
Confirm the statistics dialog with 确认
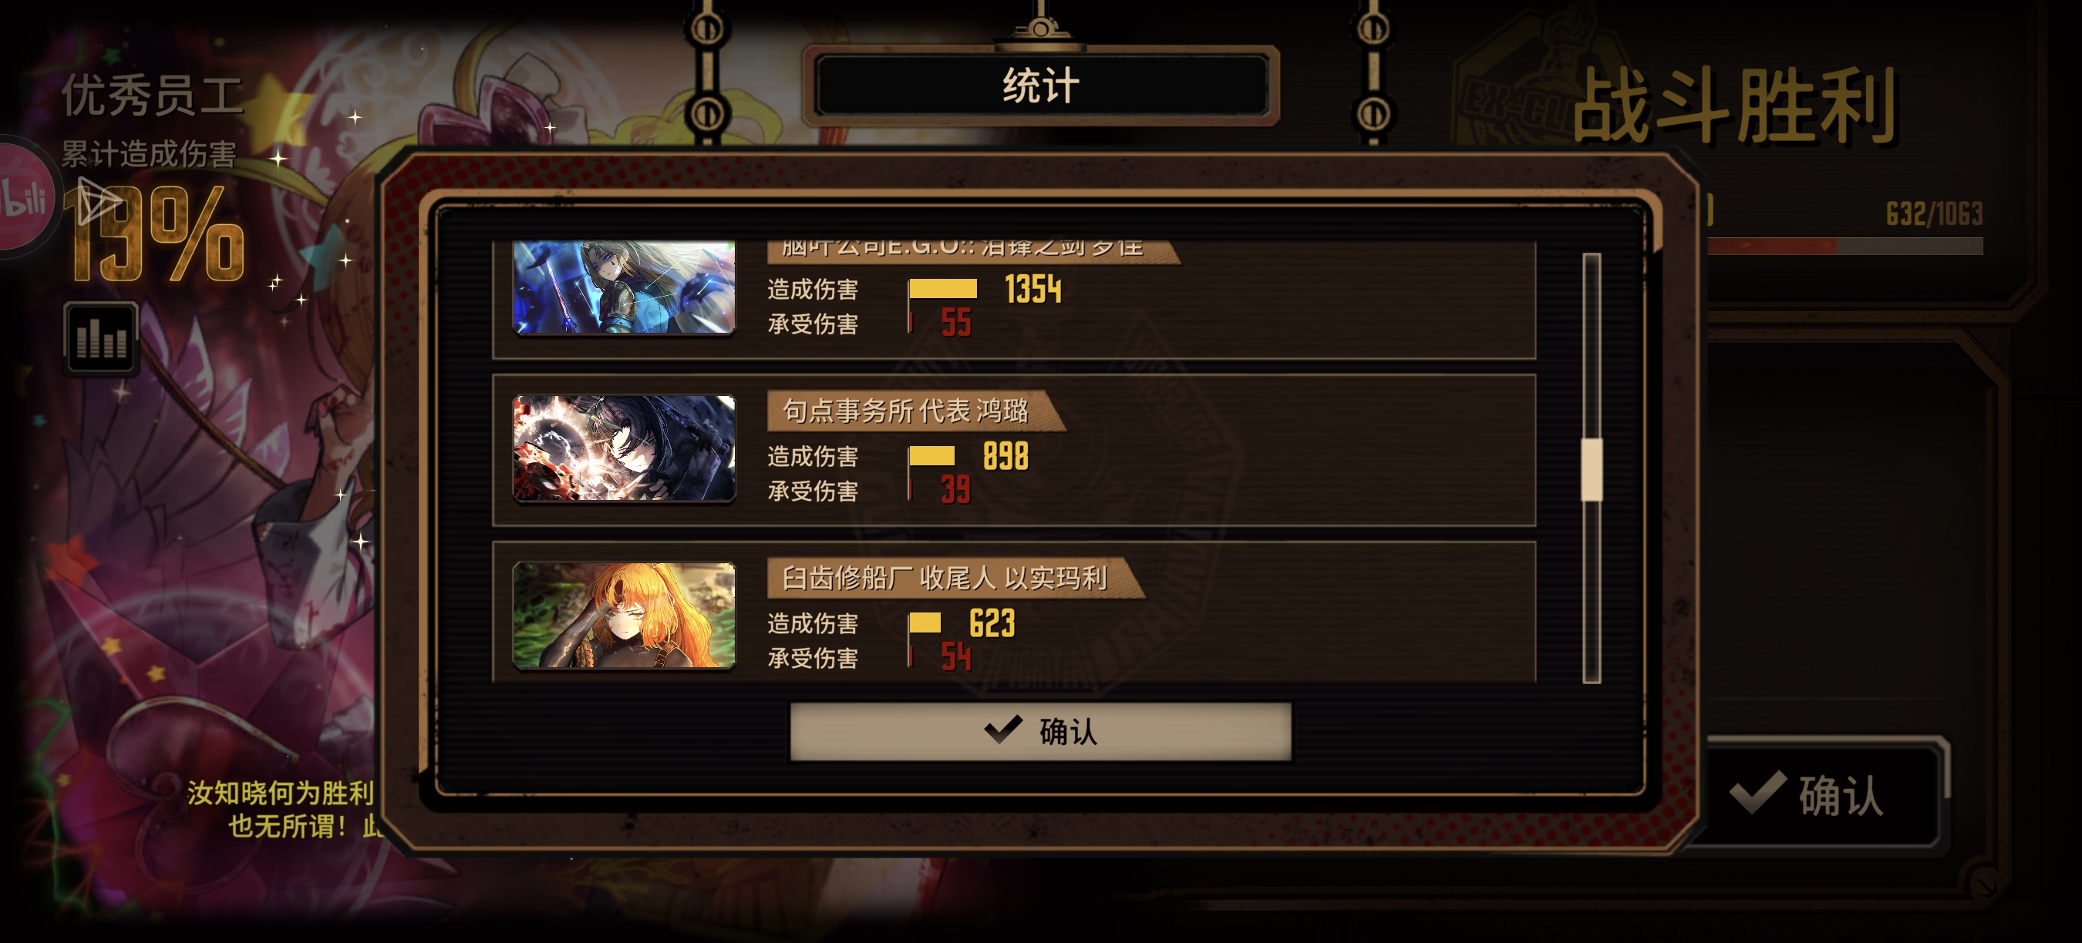click(1040, 730)
